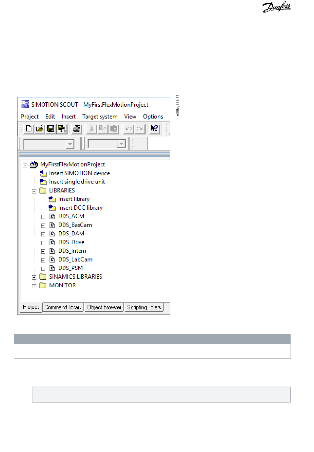
Task: Expand the DDS_DAM library node
Action: [43, 234]
